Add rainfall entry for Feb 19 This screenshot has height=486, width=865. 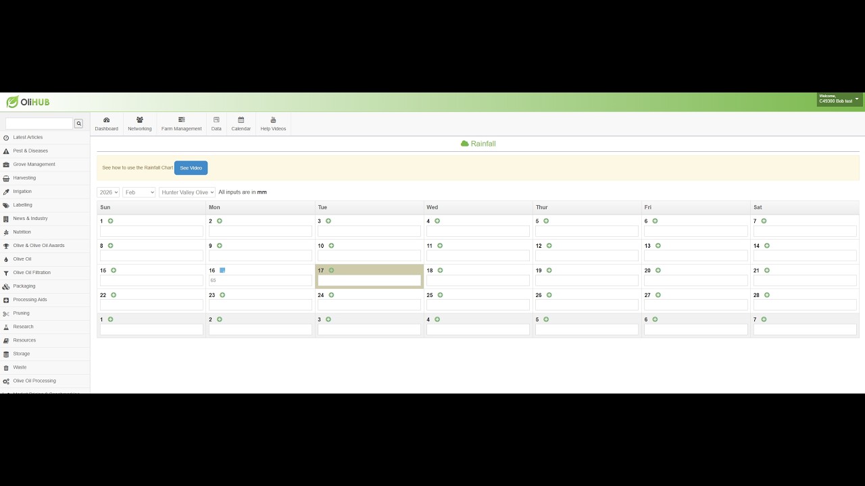(549, 270)
